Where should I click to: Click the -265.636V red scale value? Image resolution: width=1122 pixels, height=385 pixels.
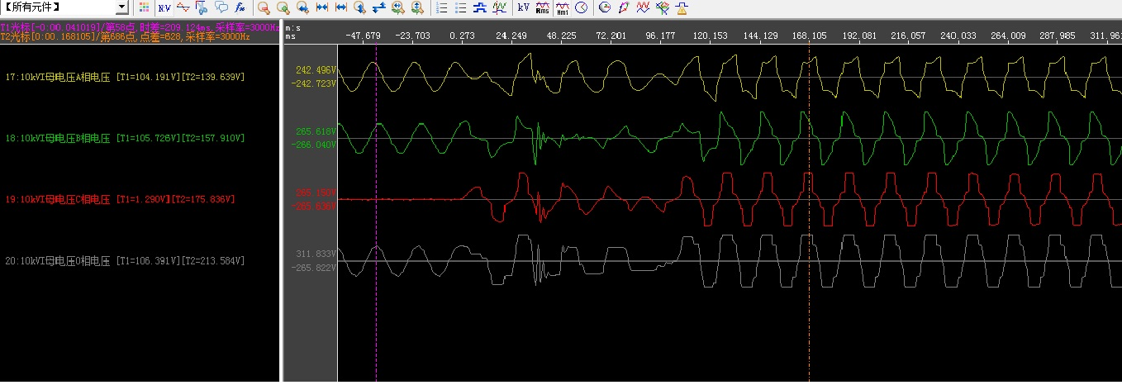tap(313, 206)
